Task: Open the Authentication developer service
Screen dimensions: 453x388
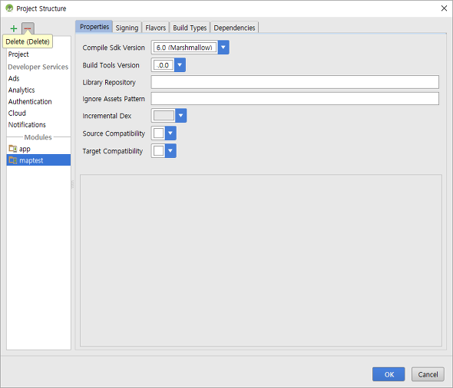Action: [x=30, y=101]
